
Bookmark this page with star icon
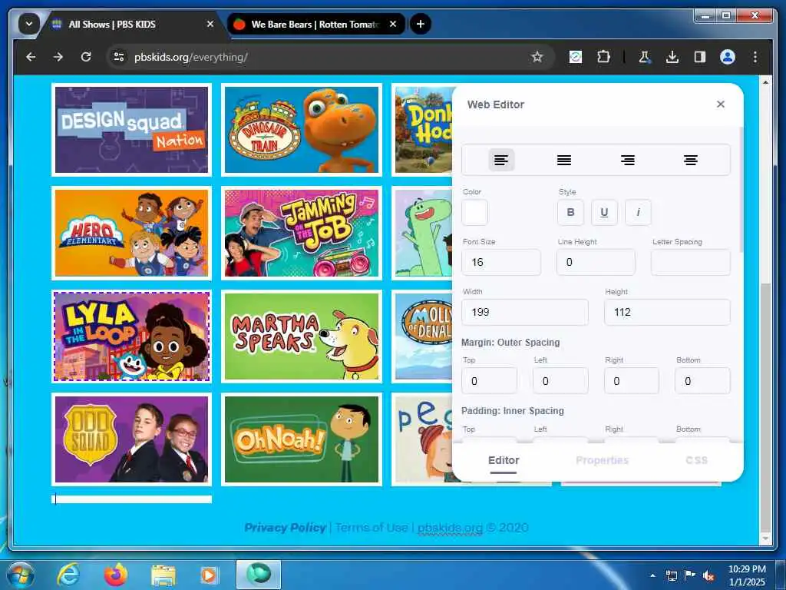click(537, 57)
